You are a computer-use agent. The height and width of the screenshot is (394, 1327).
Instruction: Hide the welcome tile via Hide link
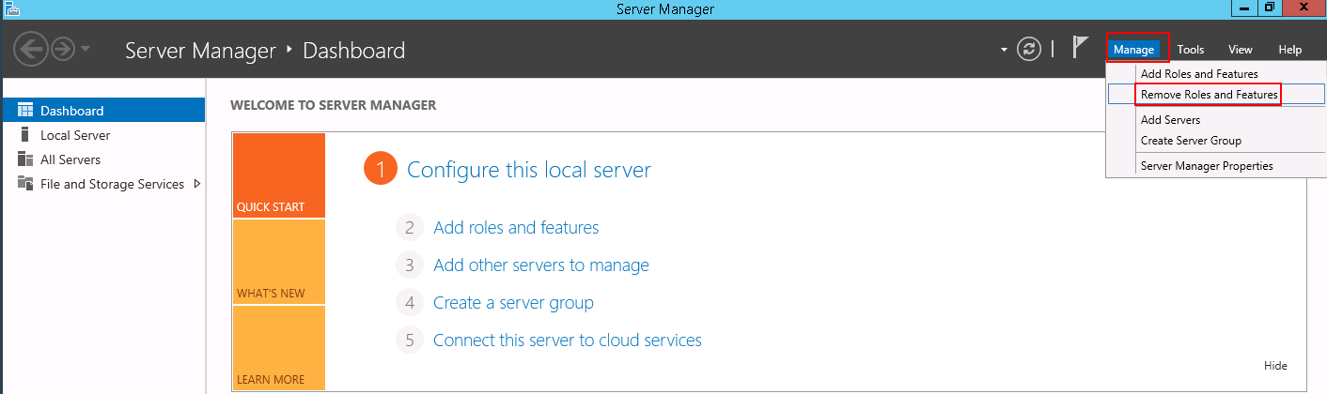1275,366
